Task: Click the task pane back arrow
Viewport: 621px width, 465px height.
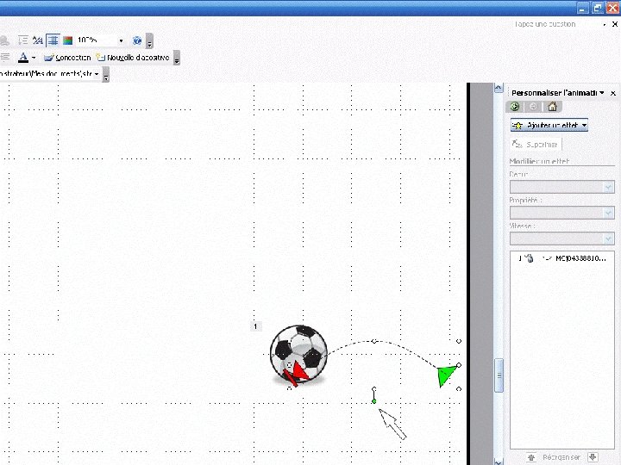Action: (x=515, y=107)
